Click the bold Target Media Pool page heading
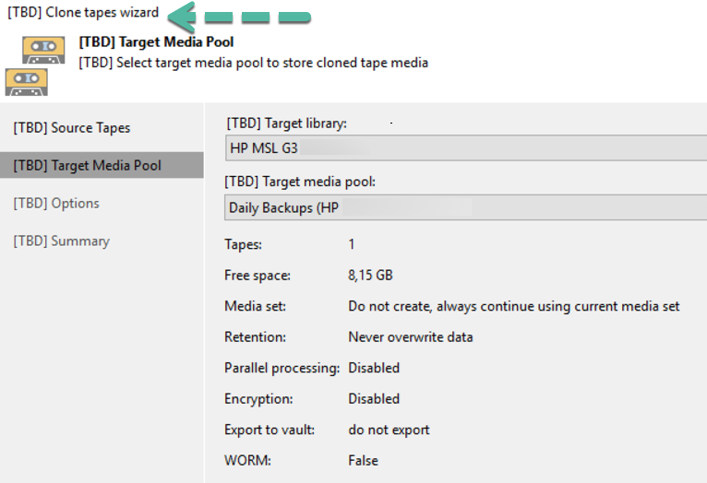707x483 pixels. (x=156, y=41)
